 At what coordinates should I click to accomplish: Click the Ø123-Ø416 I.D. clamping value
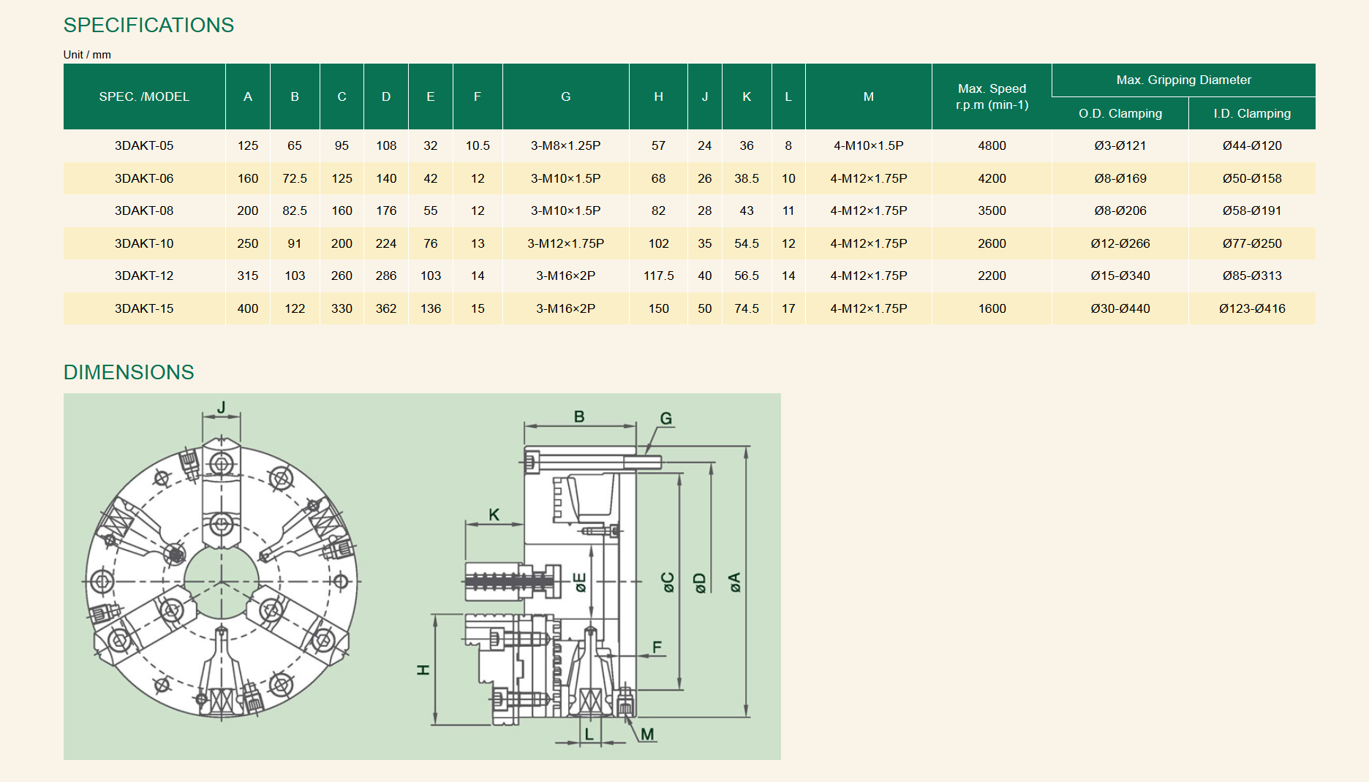point(1252,308)
